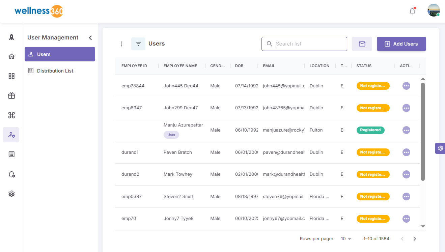The height and width of the screenshot is (252, 445).
Task: Open the user profile avatar
Action: 433,10
